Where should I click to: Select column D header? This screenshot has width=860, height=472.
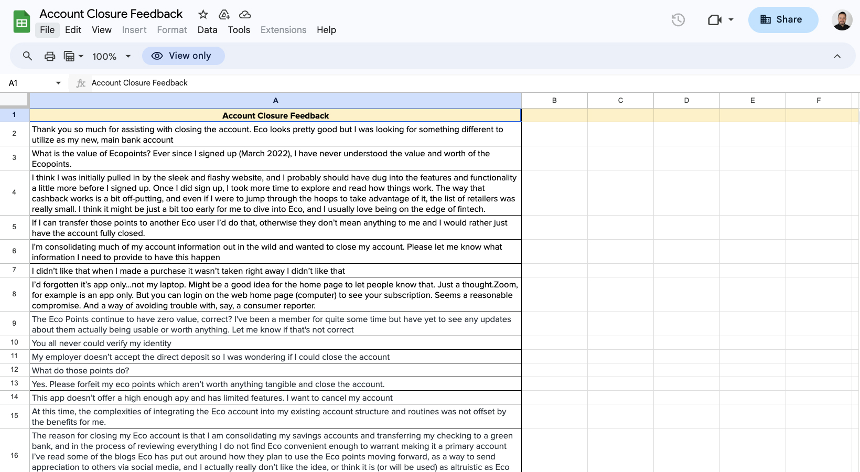click(686, 100)
